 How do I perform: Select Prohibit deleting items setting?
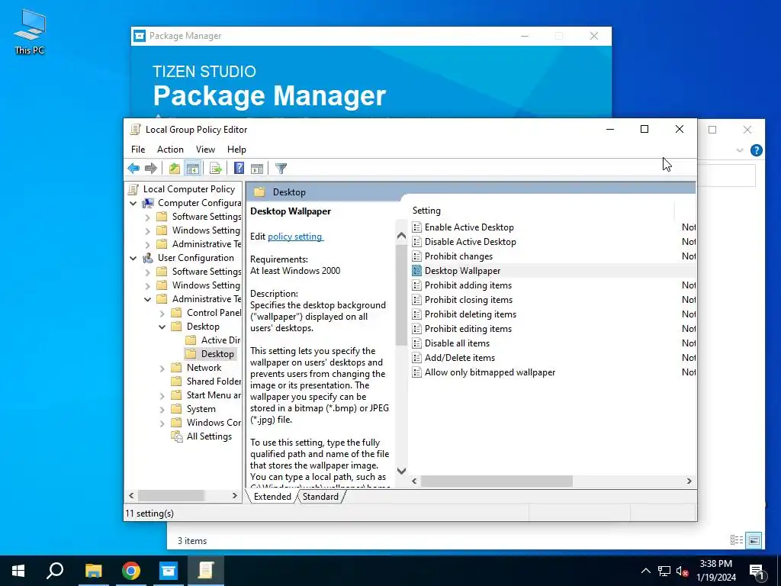[470, 314]
